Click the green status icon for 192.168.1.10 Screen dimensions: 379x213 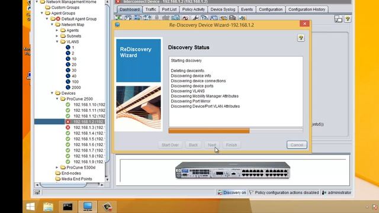[x=68, y=105]
